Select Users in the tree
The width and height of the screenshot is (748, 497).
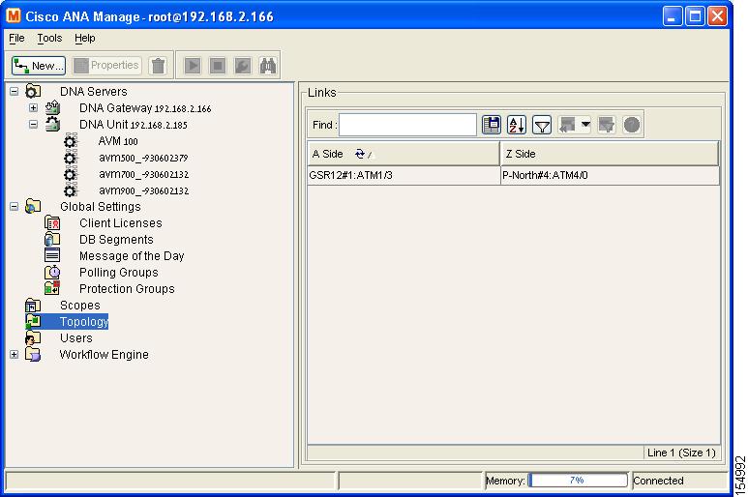(76, 338)
